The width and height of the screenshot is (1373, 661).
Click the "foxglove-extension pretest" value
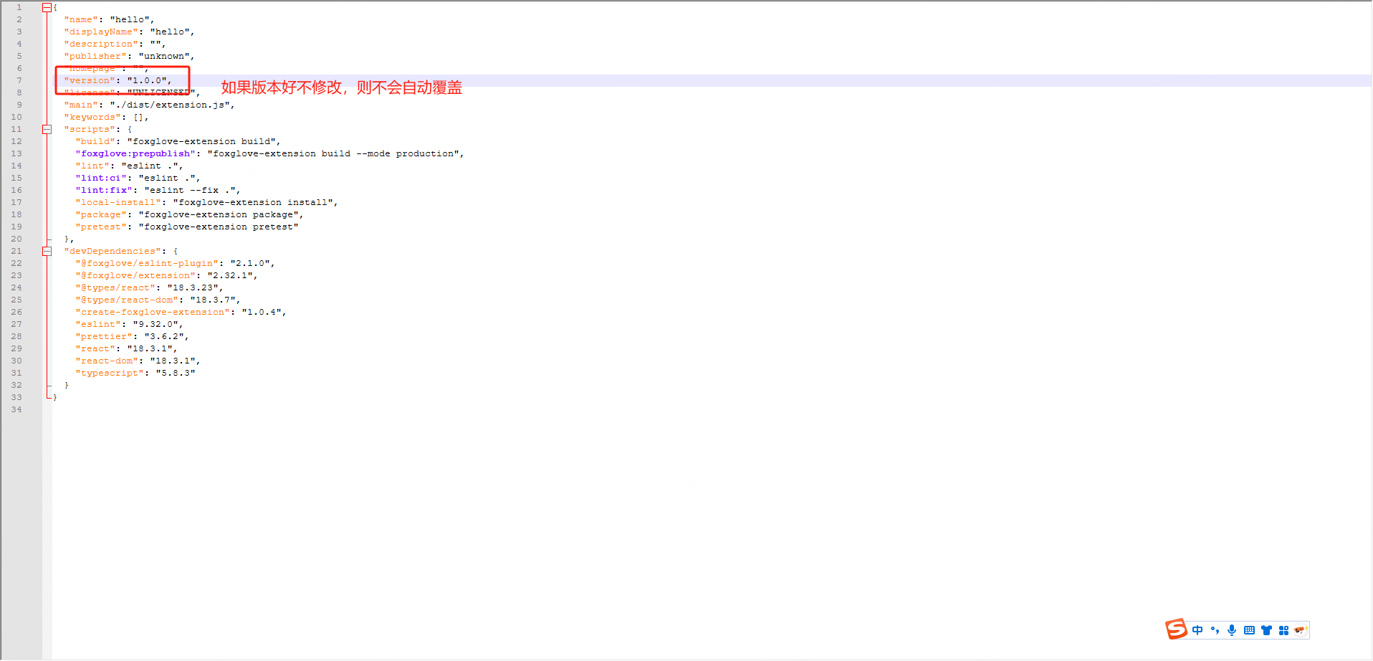point(219,227)
